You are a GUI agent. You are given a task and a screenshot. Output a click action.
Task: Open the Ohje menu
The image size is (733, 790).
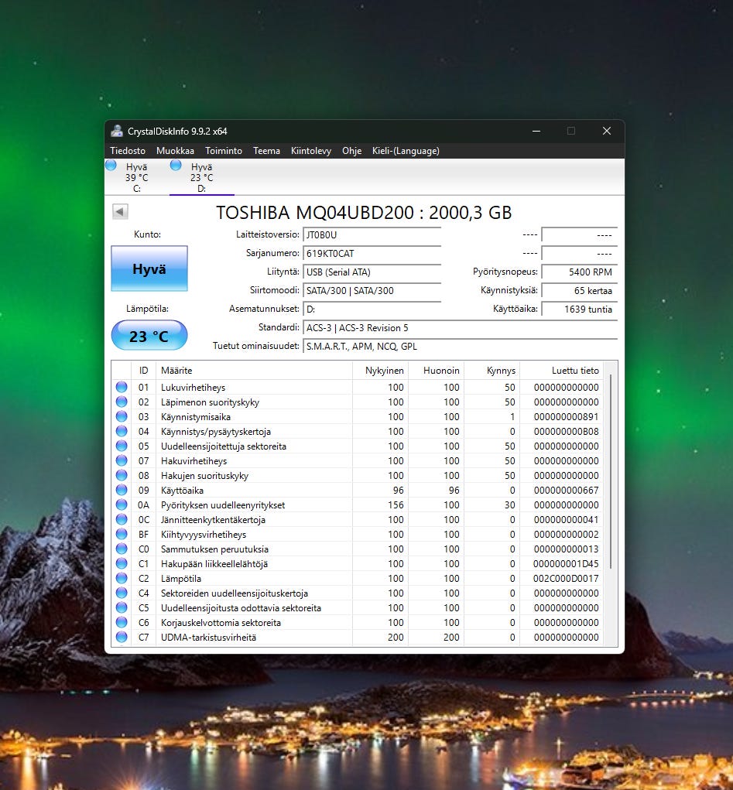click(x=352, y=151)
